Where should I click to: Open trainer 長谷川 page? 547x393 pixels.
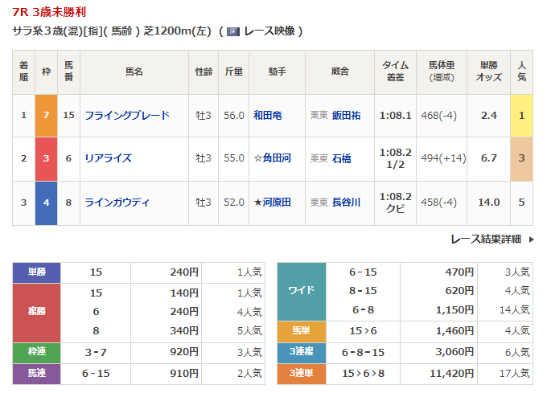point(346,202)
